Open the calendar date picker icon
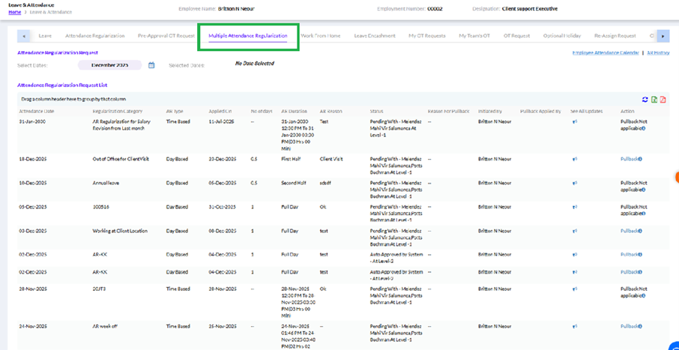679x350 pixels. pyautogui.click(x=151, y=65)
